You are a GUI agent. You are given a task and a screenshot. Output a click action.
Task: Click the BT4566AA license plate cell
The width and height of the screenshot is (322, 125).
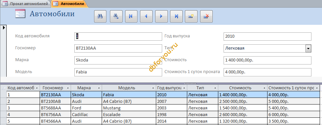[55, 121]
